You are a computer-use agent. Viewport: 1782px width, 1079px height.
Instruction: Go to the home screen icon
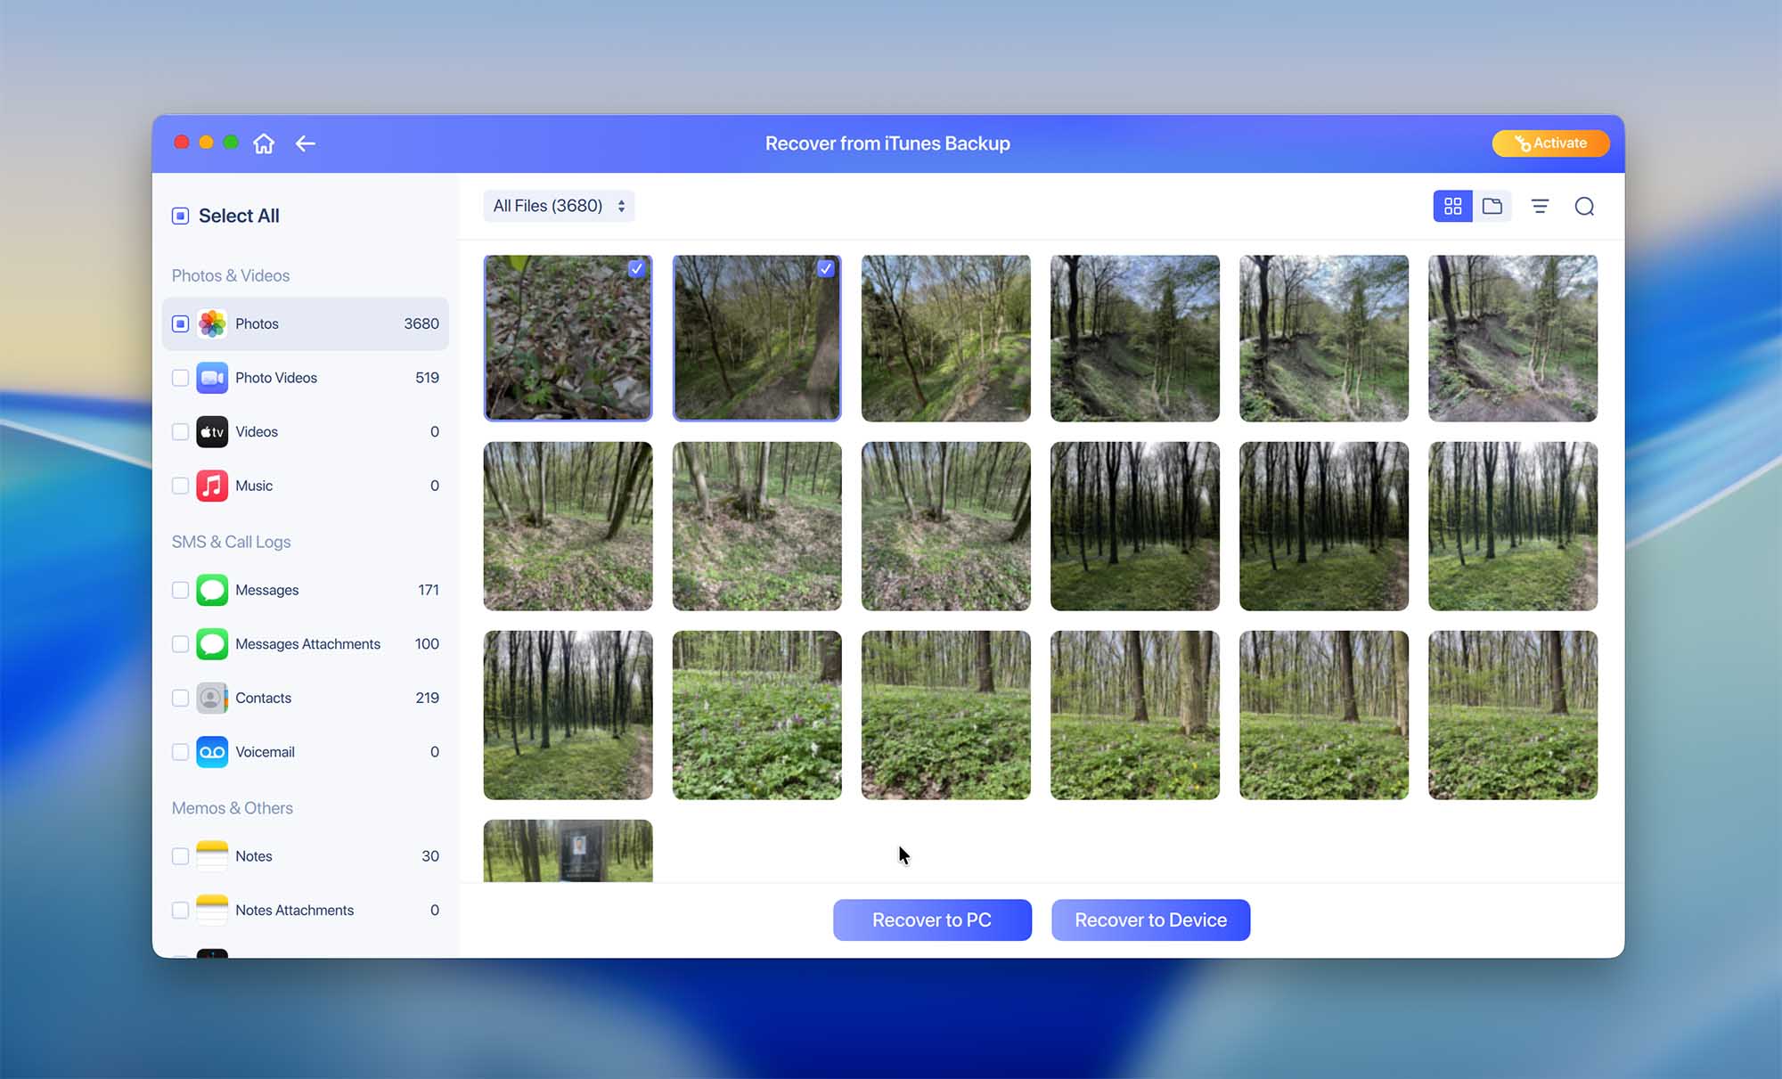[x=264, y=143]
